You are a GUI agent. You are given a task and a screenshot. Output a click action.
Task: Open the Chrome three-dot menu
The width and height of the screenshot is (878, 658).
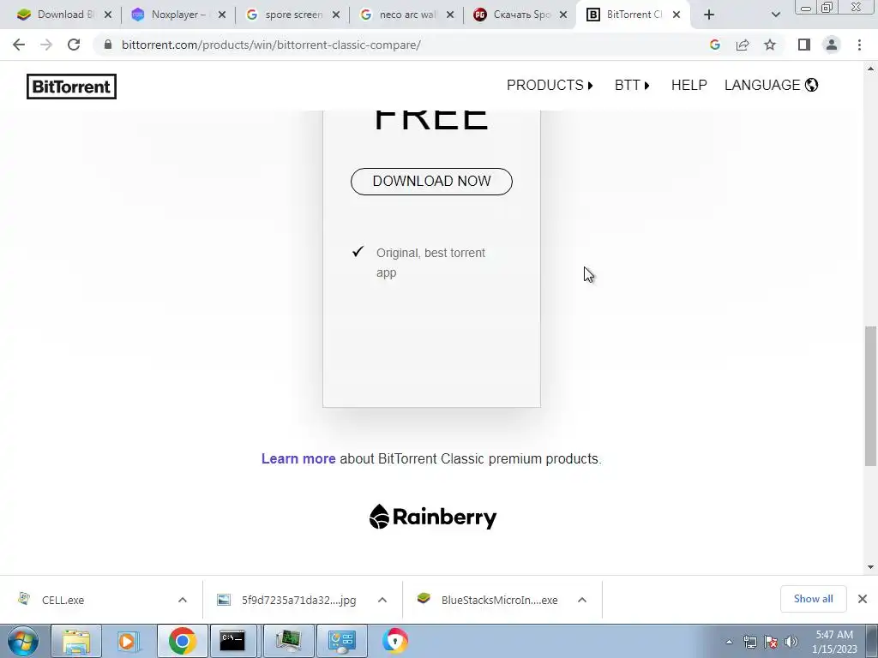[x=859, y=45]
